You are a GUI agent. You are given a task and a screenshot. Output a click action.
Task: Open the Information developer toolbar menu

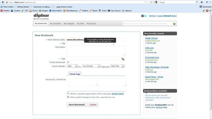click(56, 11)
